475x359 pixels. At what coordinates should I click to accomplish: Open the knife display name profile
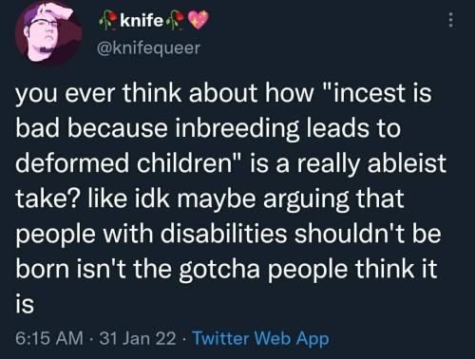pyautogui.click(x=142, y=21)
